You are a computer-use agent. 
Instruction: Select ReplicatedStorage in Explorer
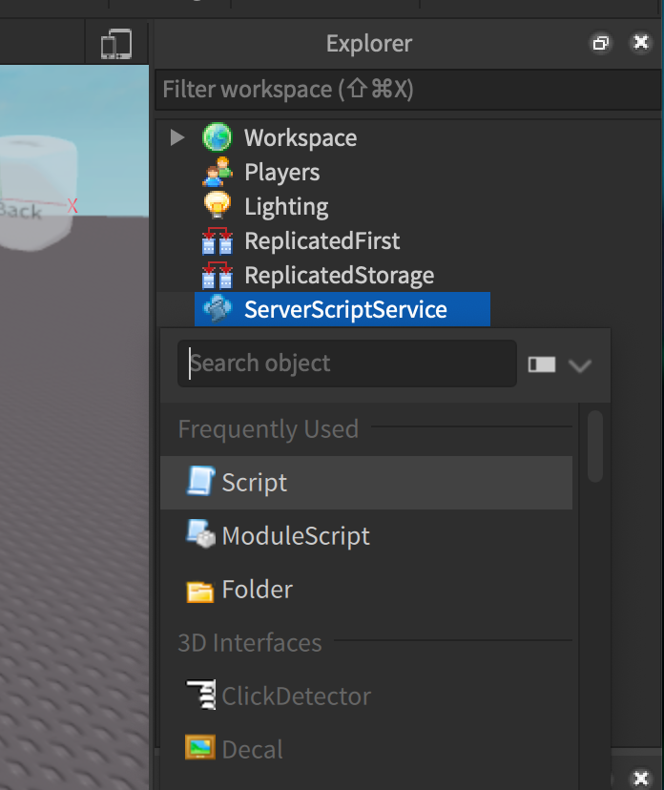coord(340,276)
